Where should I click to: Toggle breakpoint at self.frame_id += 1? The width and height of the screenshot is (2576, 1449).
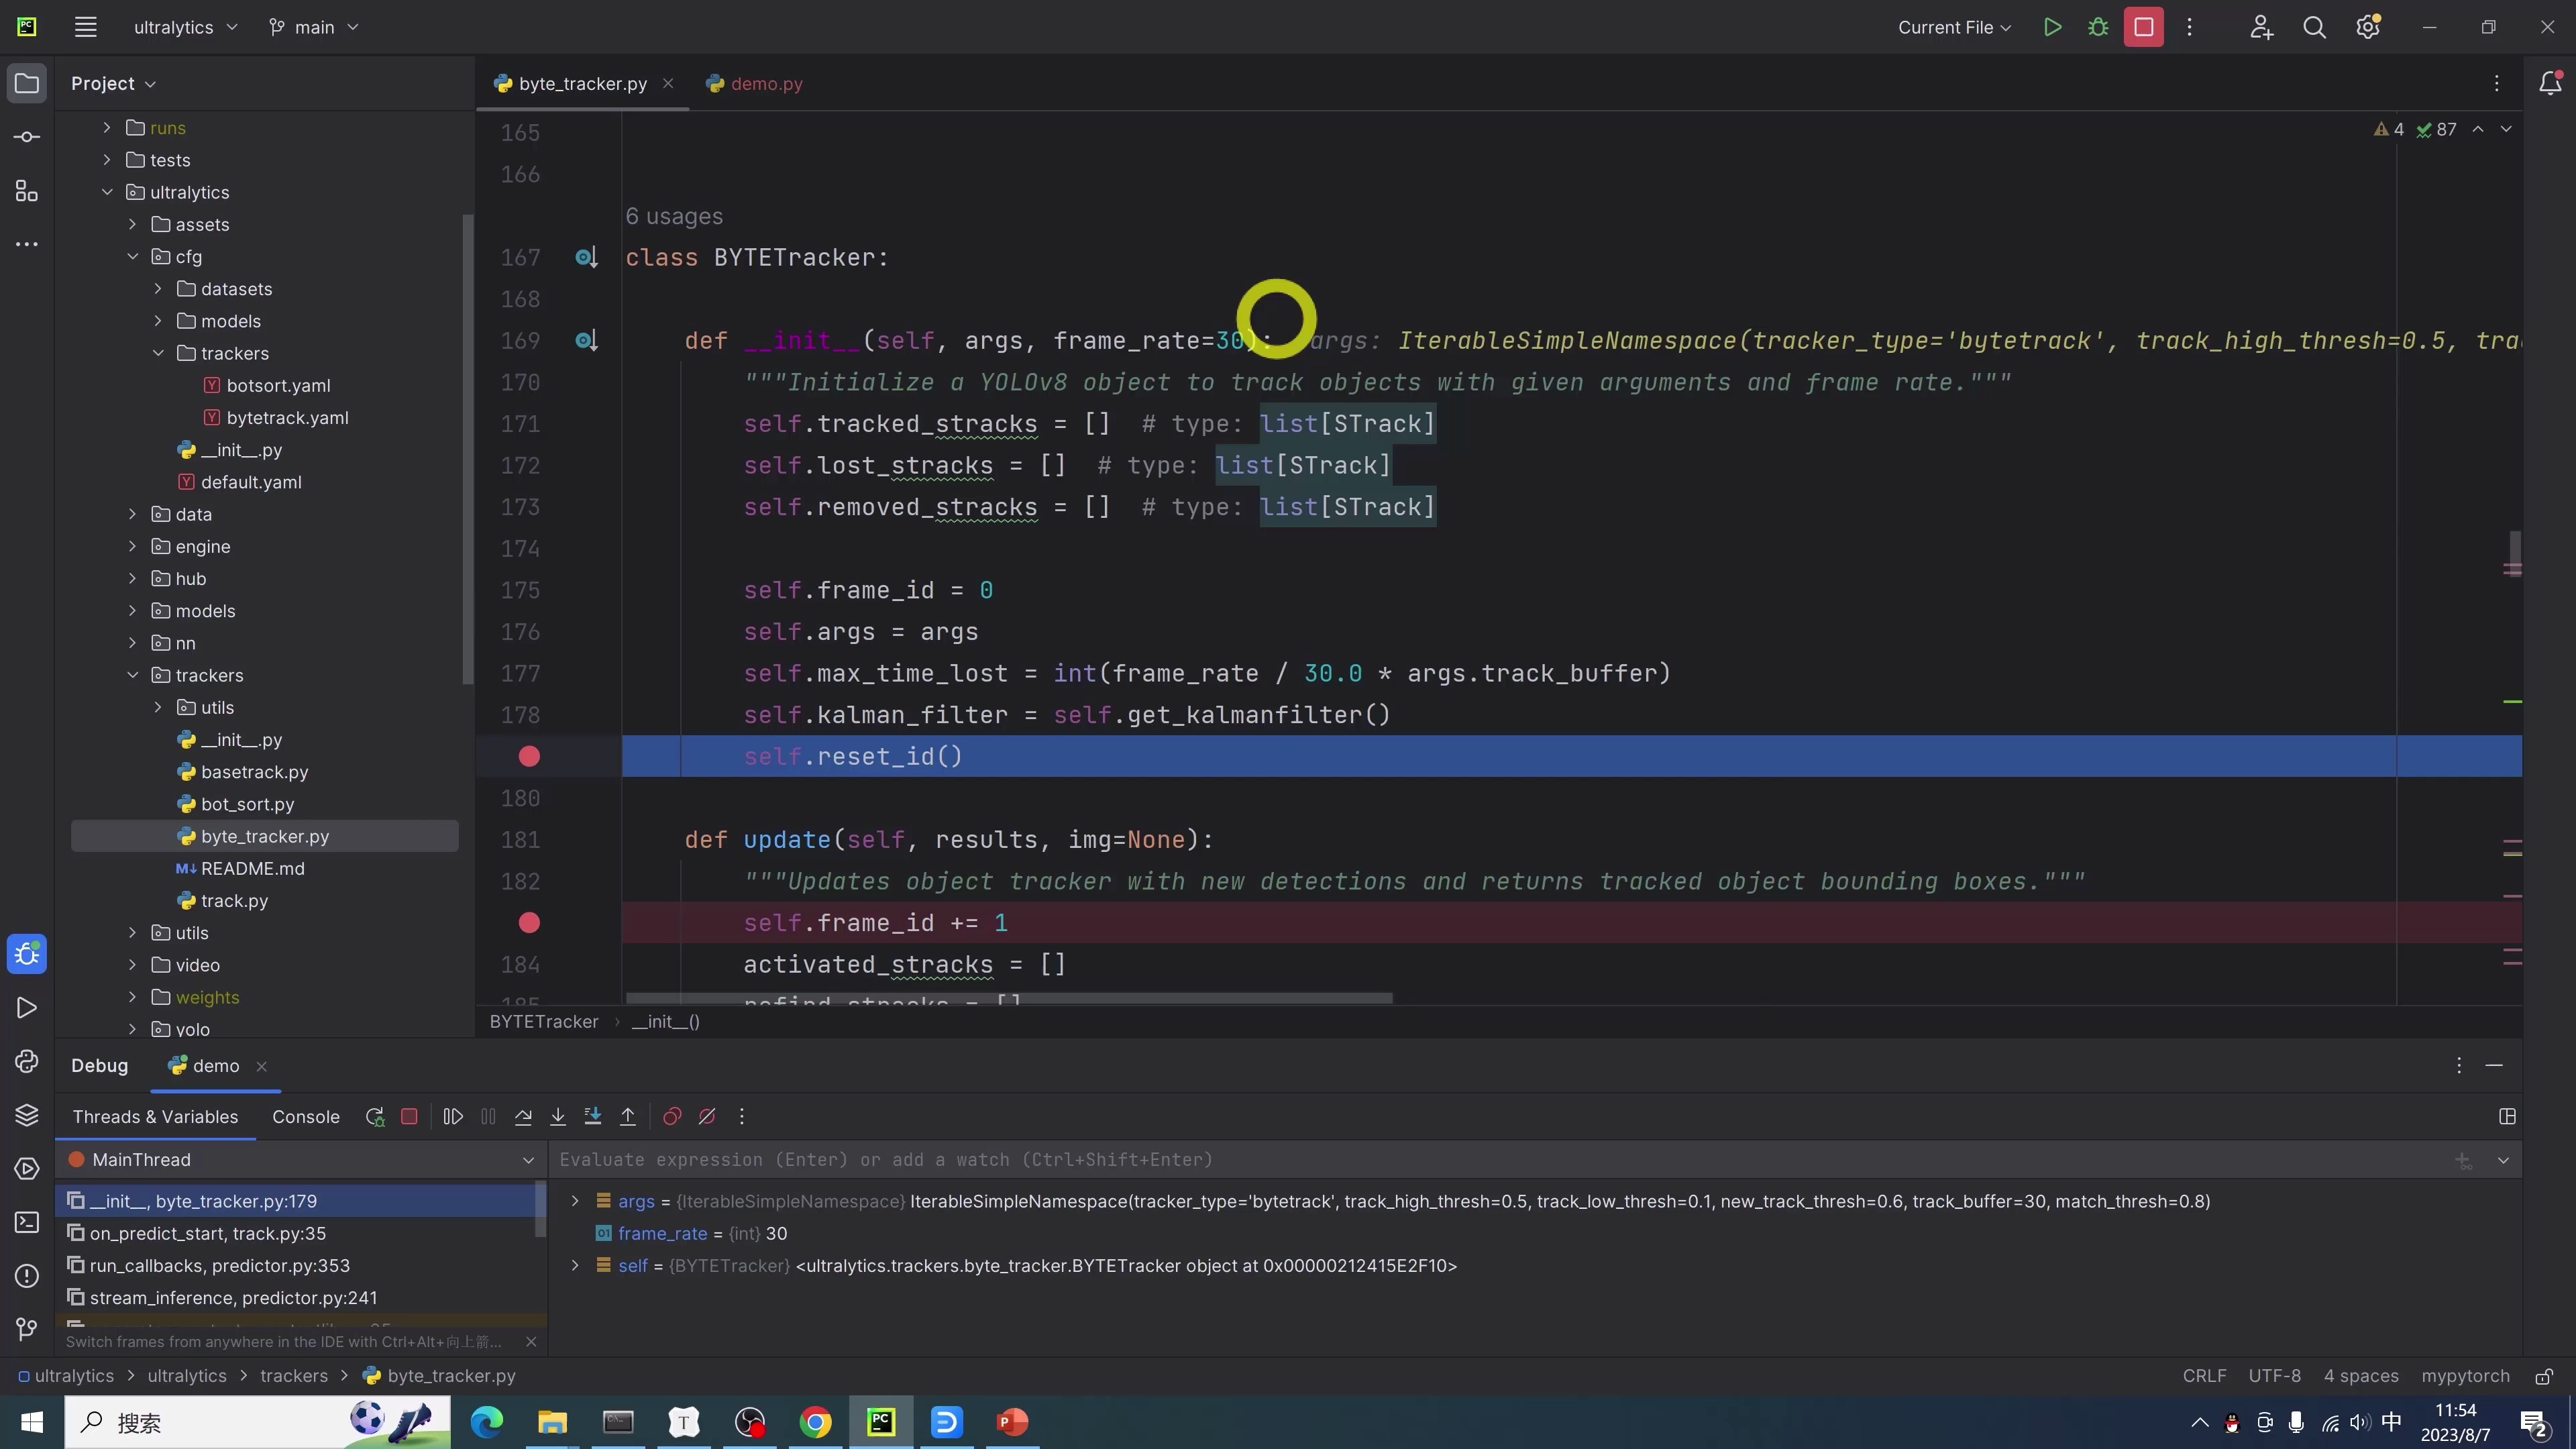click(529, 923)
